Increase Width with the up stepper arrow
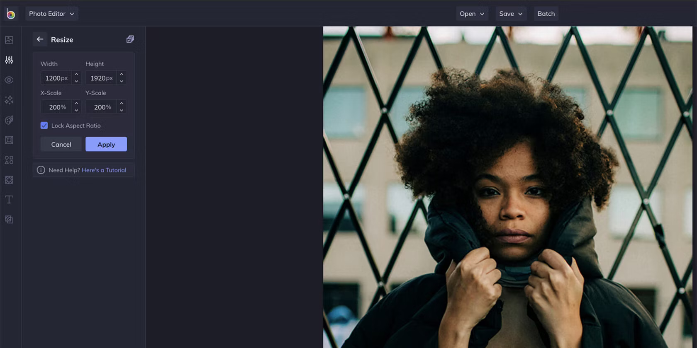The width and height of the screenshot is (697, 348). pyautogui.click(x=76, y=75)
